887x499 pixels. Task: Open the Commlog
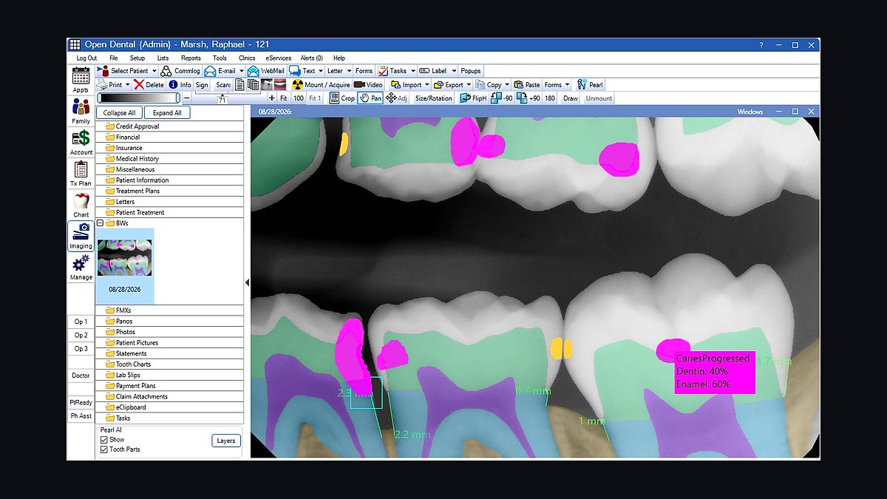click(181, 71)
